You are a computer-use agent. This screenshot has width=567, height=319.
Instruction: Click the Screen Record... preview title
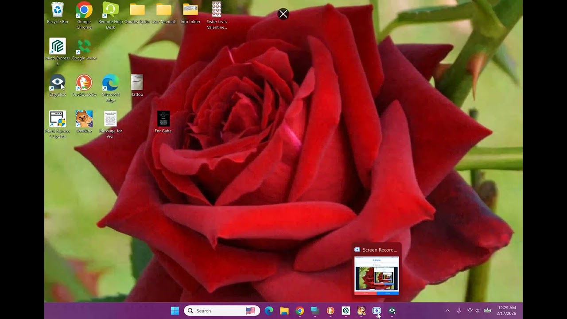click(380, 250)
